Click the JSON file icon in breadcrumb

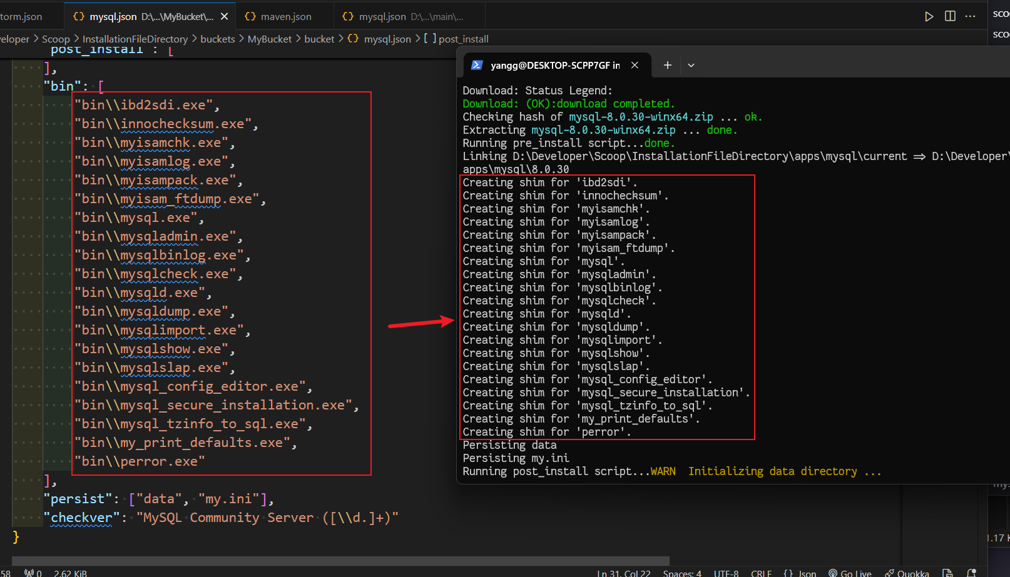353,39
